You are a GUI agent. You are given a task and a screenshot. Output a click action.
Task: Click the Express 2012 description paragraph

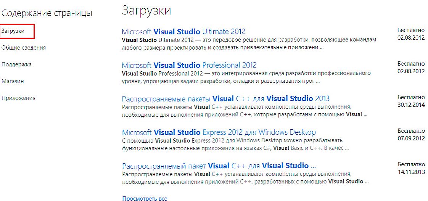click(x=236, y=145)
